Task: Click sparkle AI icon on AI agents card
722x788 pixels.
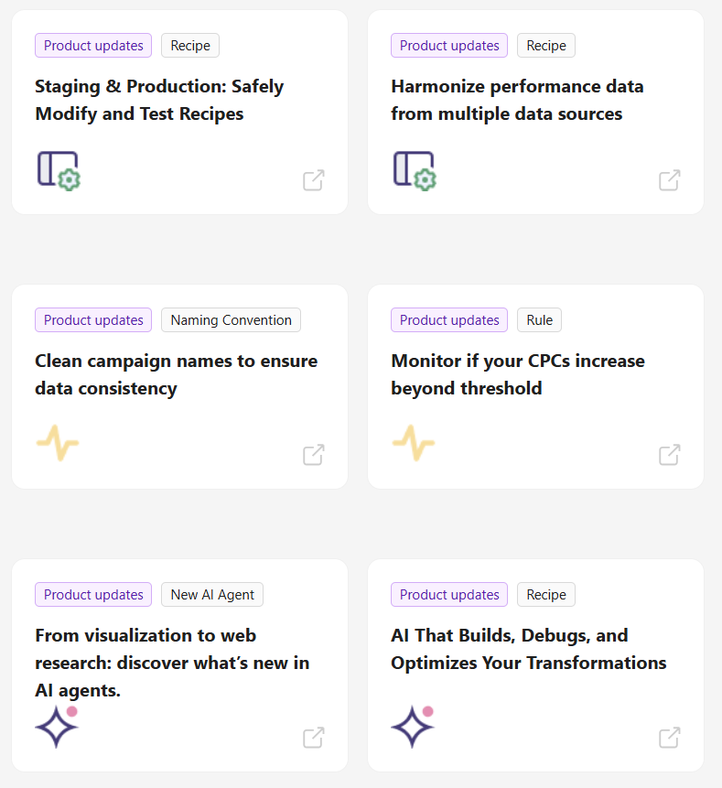Action: (x=57, y=727)
